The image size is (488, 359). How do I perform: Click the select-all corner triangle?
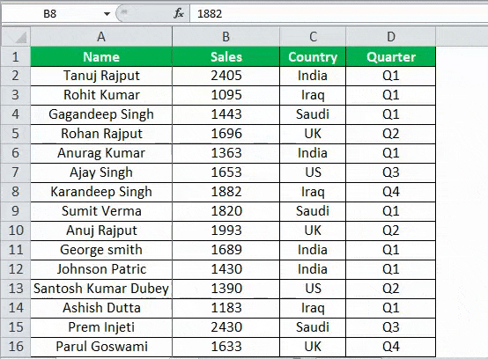coord(16,37)
